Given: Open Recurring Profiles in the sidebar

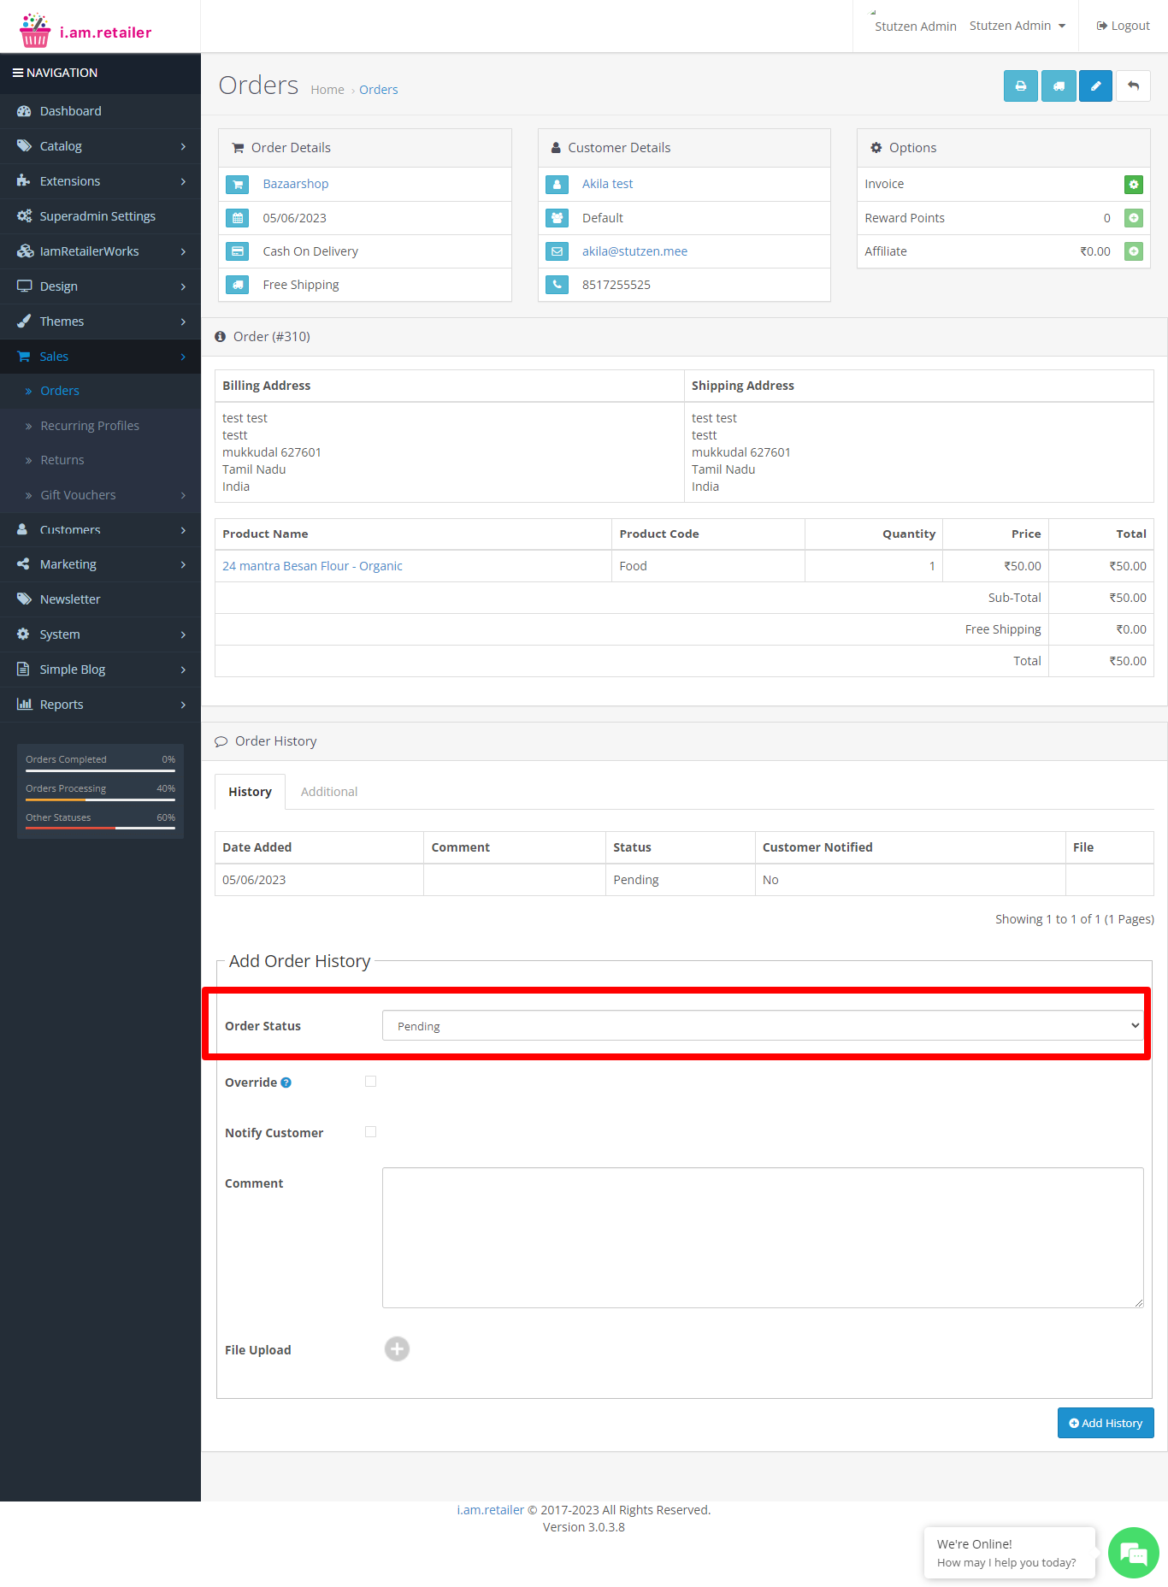Looking at the screenshot, I should coord(90,426).
